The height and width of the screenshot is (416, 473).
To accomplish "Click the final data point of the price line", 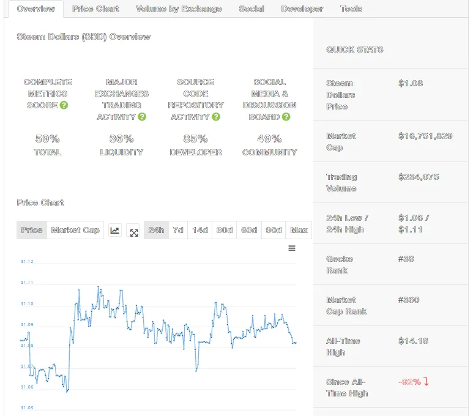I will point(296,343).
